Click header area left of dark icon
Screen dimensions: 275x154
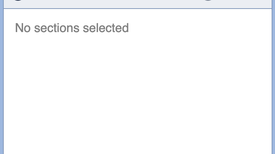click(x=7, y=3)
